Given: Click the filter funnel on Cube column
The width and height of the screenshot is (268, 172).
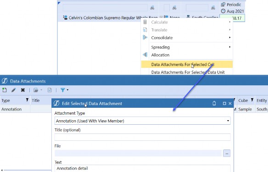Looking at the screenshot, I should pos(252,100).
